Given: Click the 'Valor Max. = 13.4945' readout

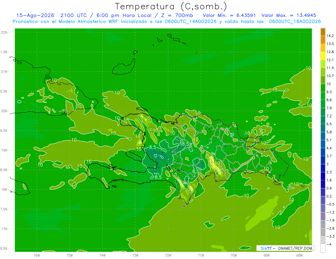Looking at the screenshot, I should point(289,15).
